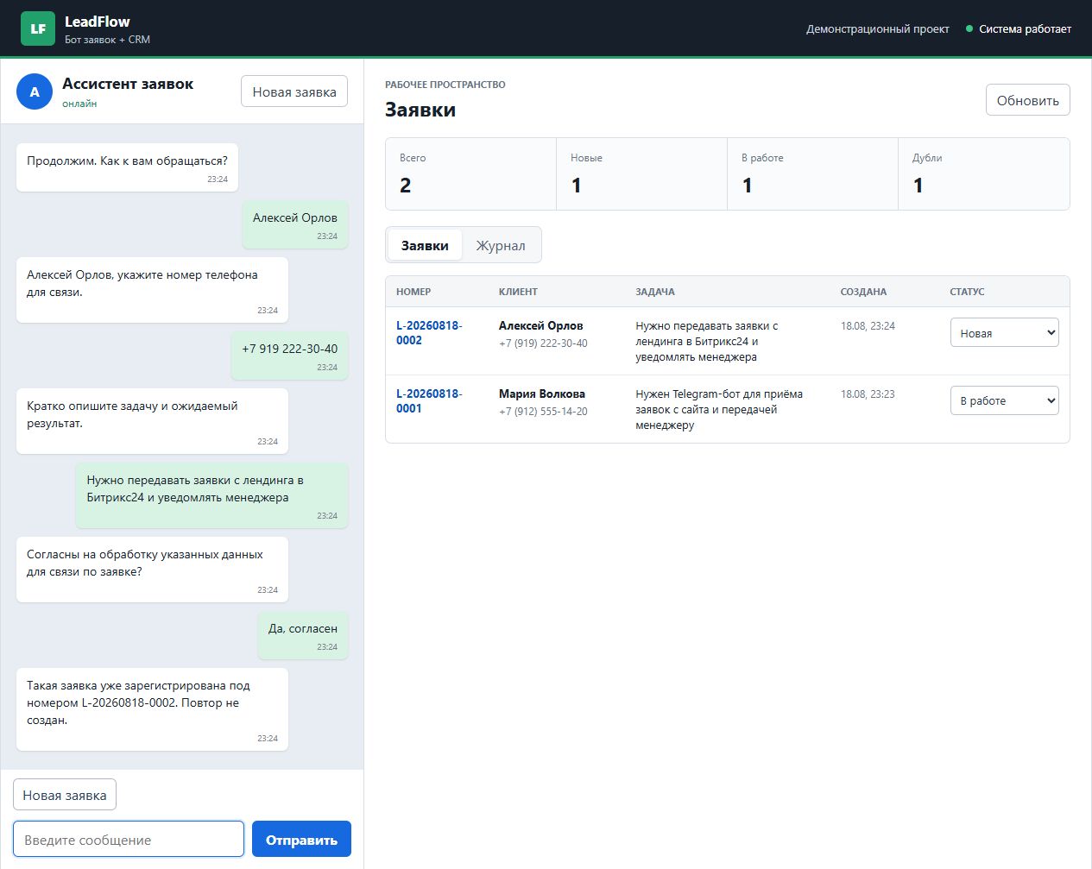Click the Дубли counter card
Screen dimensions: 1092x869
click(984, 173)
